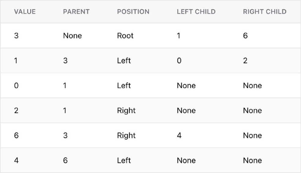Click left child 0 in second row
Viewport: 301px width, 173px height.
(179, 61)
